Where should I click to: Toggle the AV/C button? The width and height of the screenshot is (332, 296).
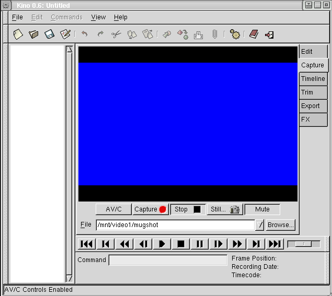pyautogui.click(x=113, y=209)
